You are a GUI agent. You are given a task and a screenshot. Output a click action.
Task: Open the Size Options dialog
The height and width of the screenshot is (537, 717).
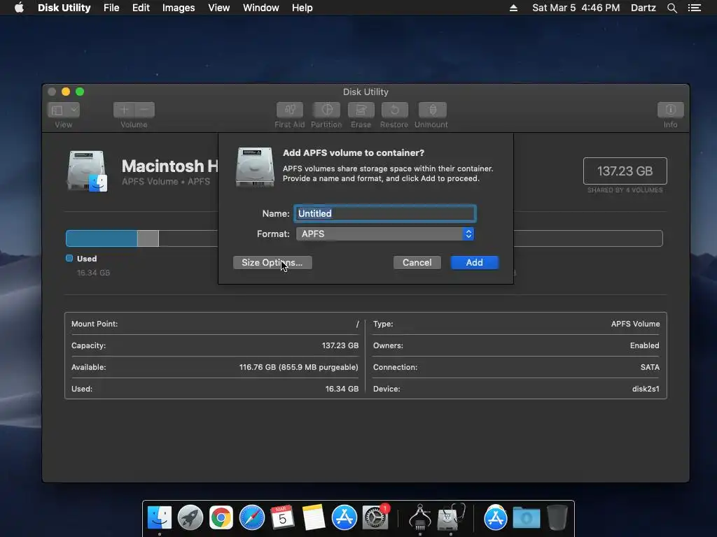272,263
